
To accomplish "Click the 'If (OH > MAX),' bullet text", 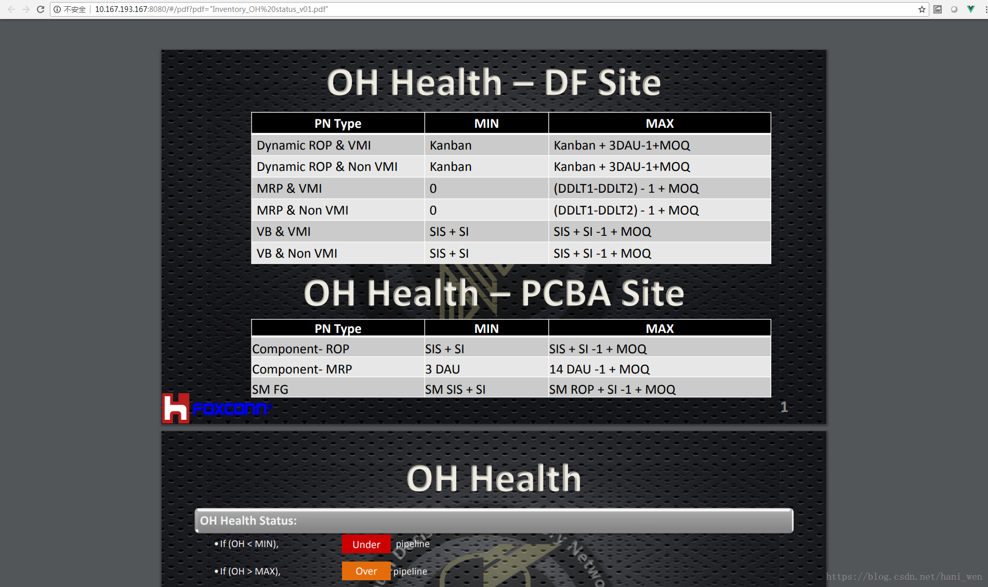I will (x=250, y=571).
